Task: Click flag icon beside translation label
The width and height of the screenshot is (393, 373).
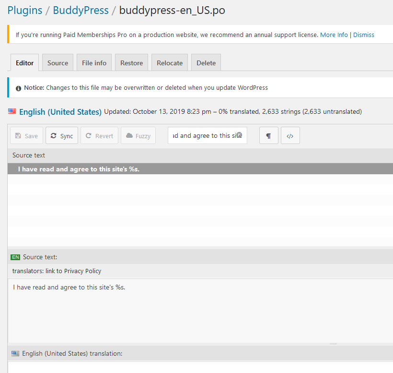Action: click(x=15, y=354)
